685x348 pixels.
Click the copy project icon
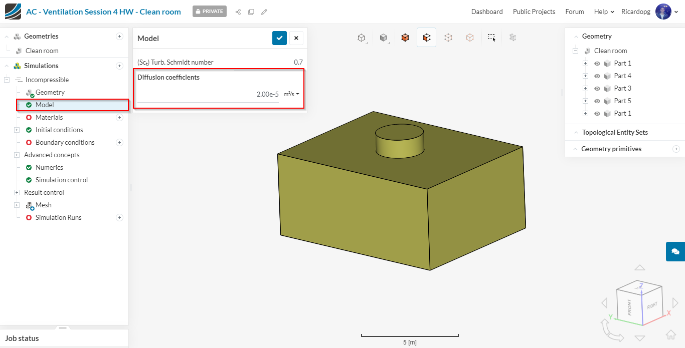tap(251, 12)
